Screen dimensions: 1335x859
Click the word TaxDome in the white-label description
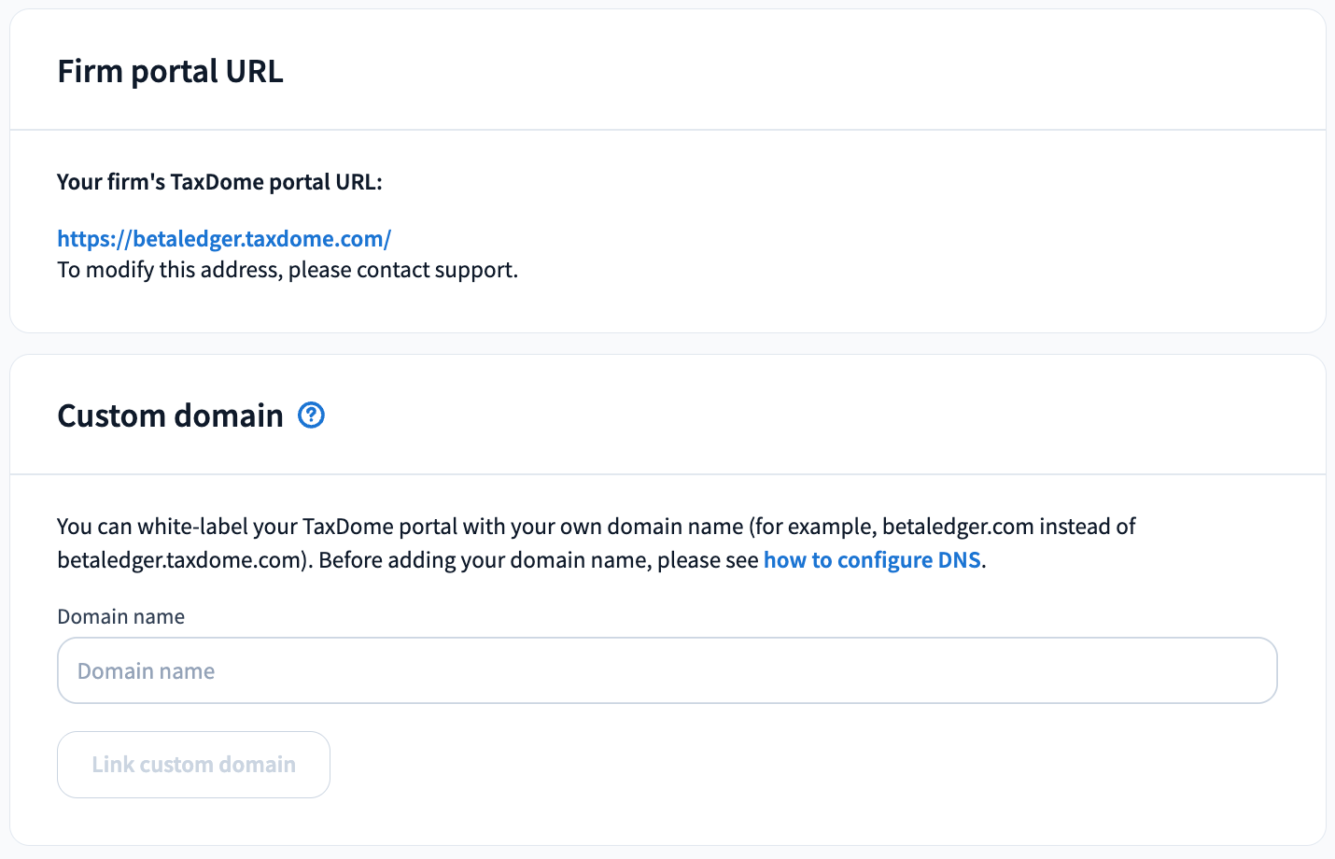pos(348,526)
